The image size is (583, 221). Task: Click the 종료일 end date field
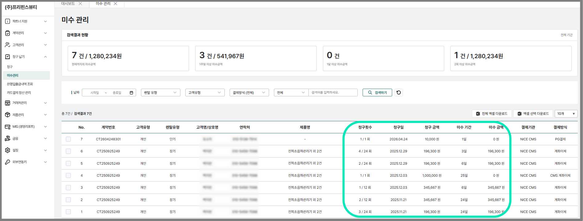pyautogui.click(x=117, y=93)
